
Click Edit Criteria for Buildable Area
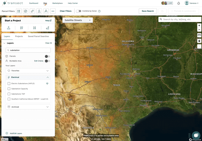[x=39, y=61]
